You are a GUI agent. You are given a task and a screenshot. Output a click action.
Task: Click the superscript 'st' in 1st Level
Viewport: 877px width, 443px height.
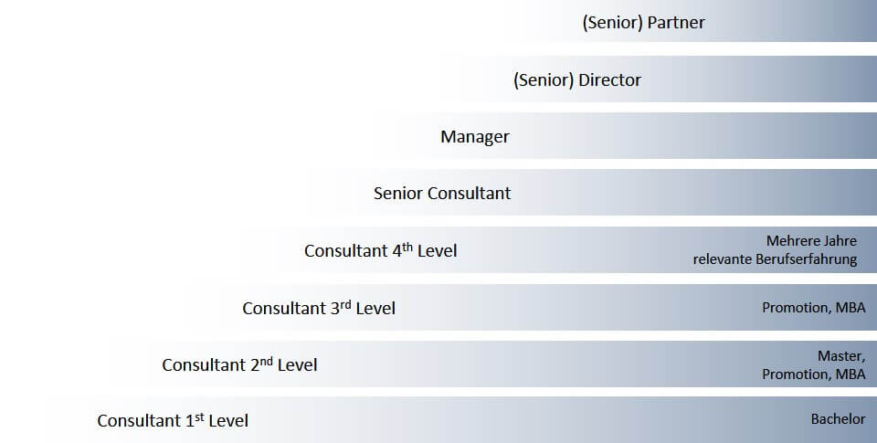(x=198, y=417)
